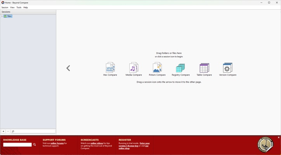Expand the New sessions tree node
The height and width of the screenshot is (155, 281).
2,16
